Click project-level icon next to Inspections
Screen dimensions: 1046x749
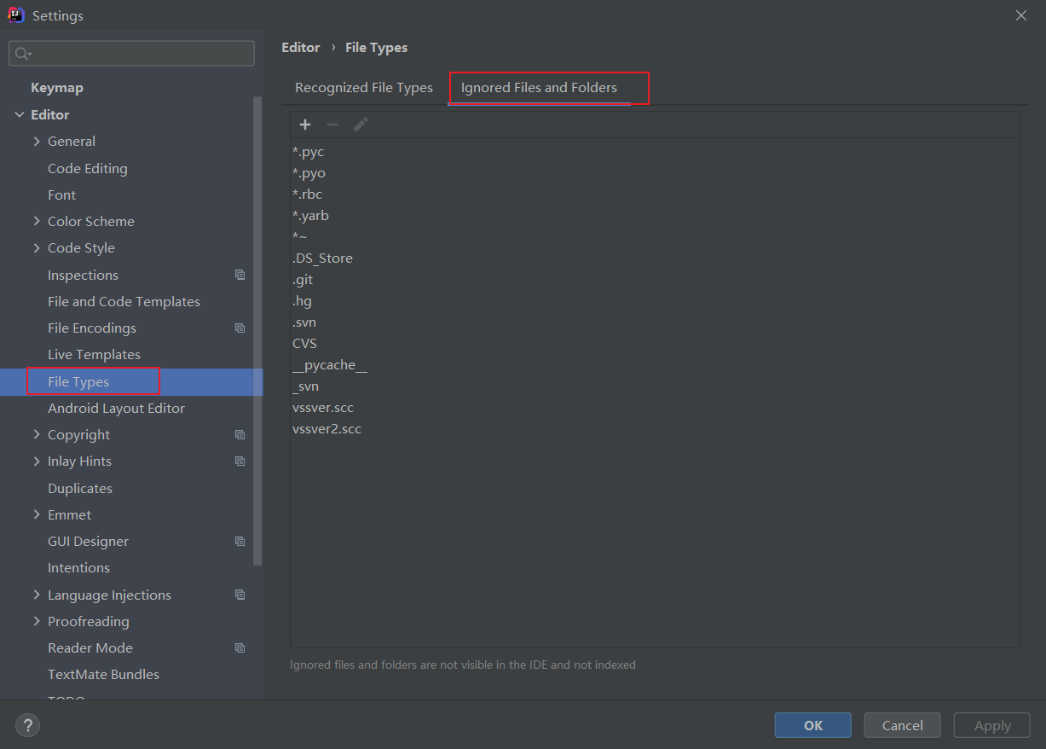tap(240, 275)
